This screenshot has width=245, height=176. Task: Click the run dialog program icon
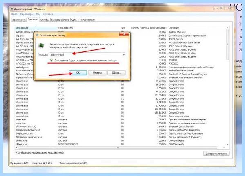coord(41,46)
